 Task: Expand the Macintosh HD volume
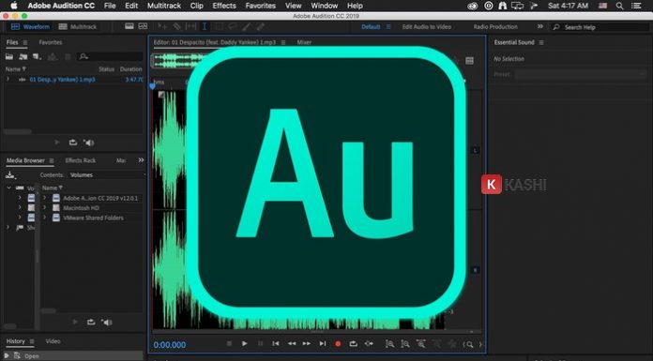point(44,207)
